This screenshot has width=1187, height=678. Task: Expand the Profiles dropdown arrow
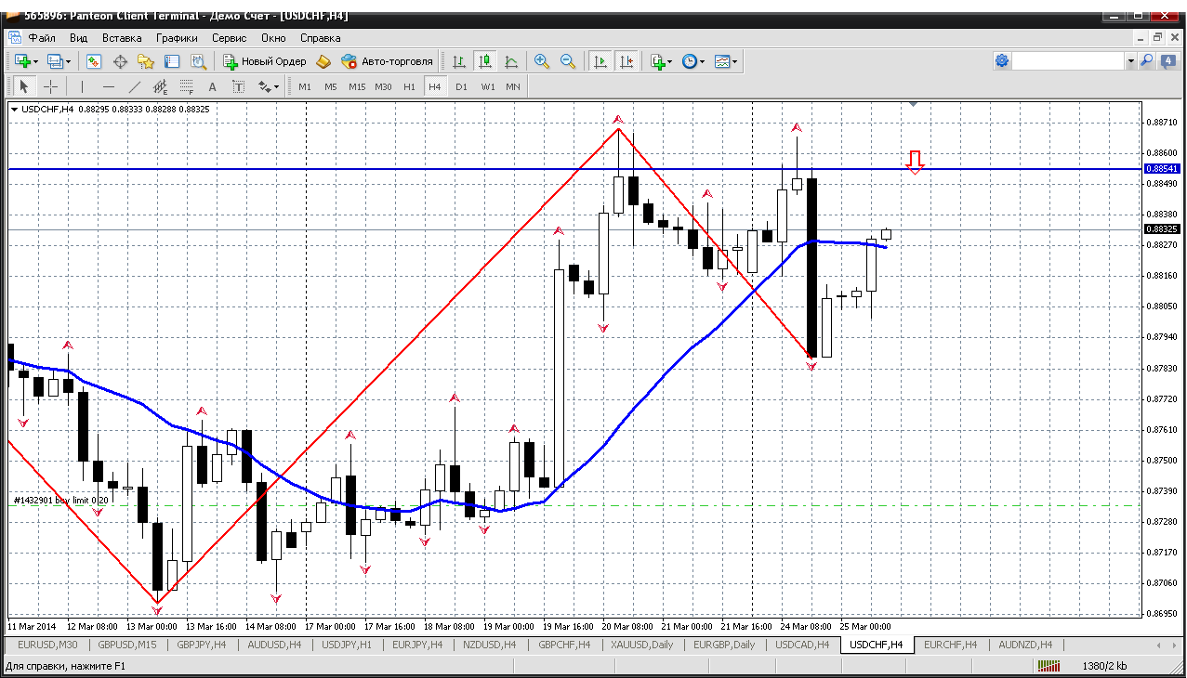pos(70,61)
